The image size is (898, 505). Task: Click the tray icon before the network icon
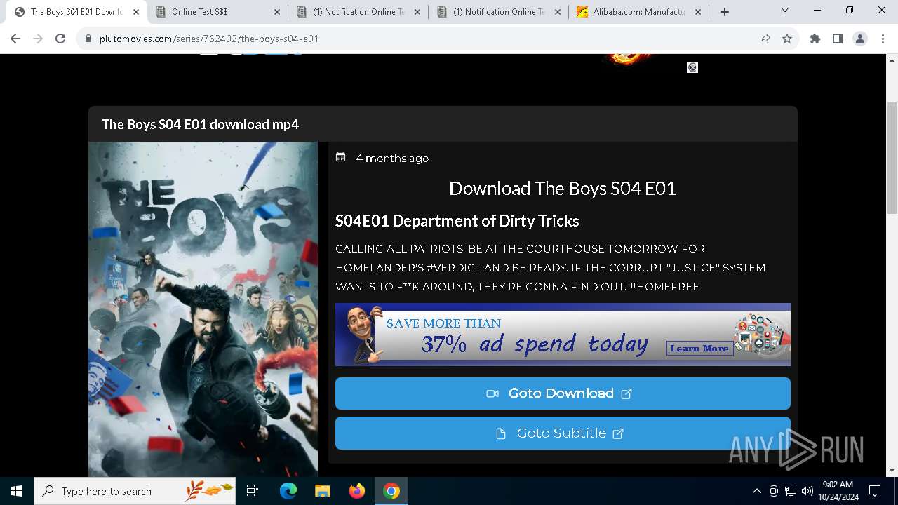[x=774, y=491]
